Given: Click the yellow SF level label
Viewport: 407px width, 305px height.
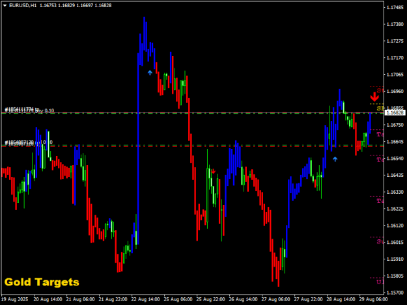Looking at the screenshot, I should pos(380,108).
